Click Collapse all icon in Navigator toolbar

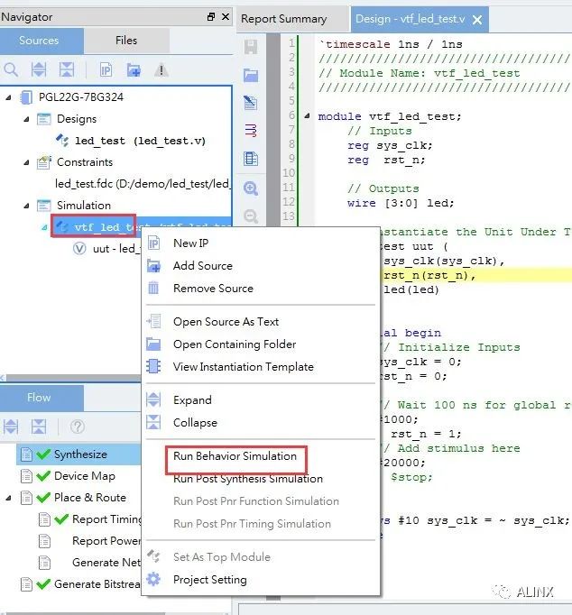point(66,70)
